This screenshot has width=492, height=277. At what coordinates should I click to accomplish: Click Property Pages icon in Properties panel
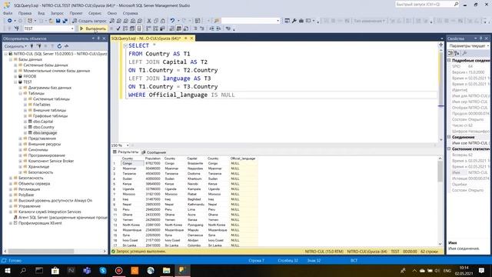(465, 53)
